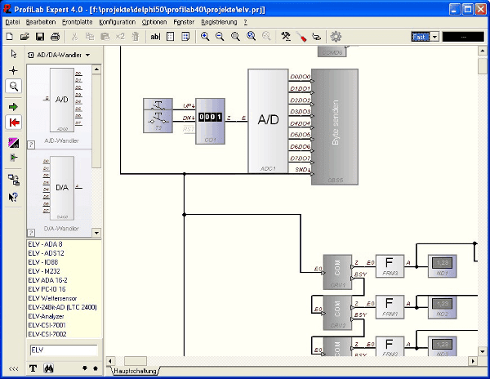Open the Registrierung menu
This screenshot has width=490, height=379.
(x=219, y=22)
